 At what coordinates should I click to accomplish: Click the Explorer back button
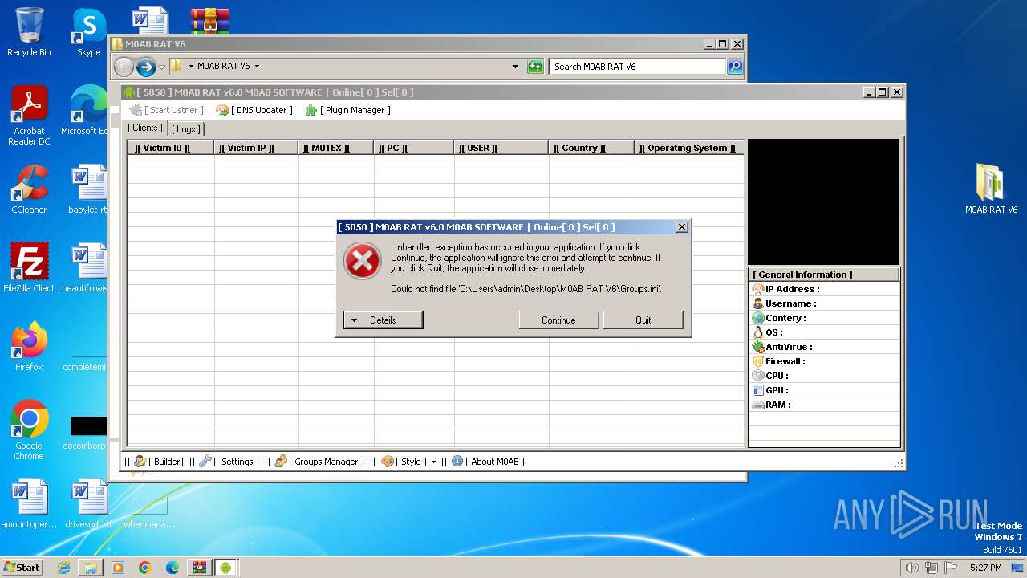click(124, 67)
